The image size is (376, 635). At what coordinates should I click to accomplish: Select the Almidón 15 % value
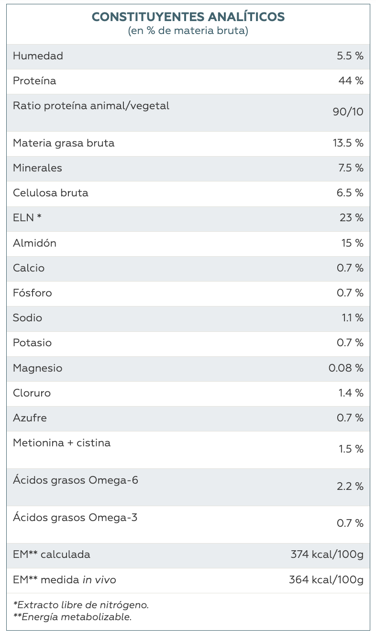(x=352, y=243)
